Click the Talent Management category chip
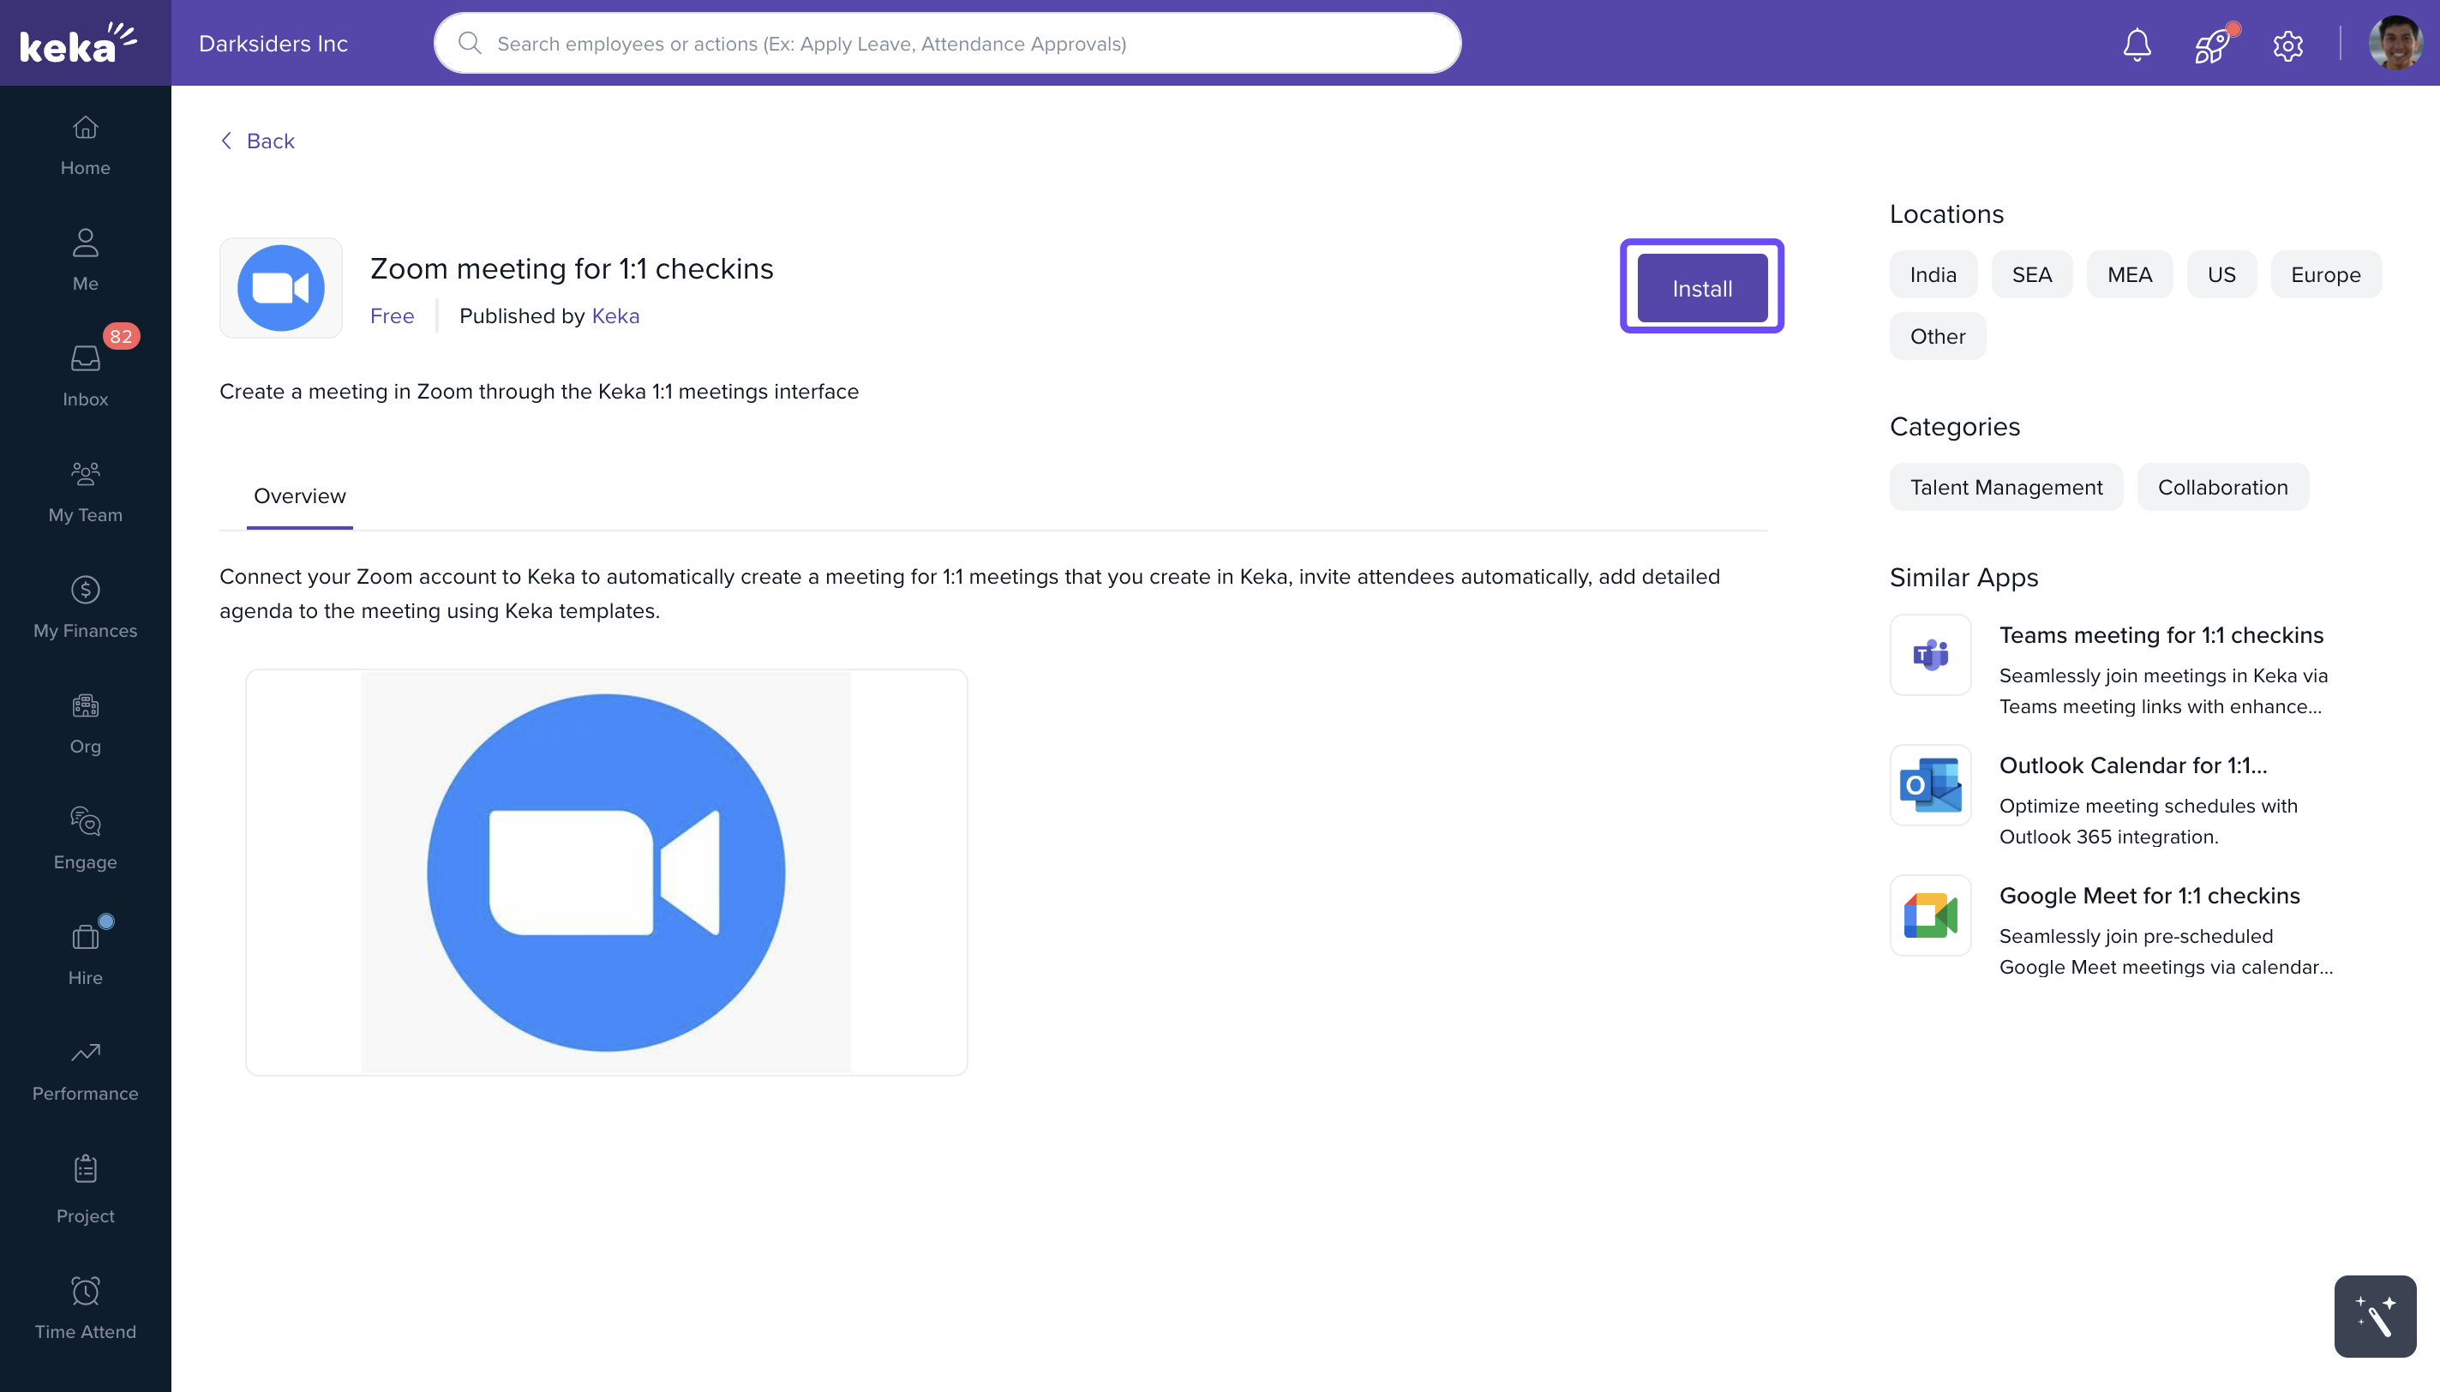Image resolution: width=2440 pixels, height=1392 pixels. (x=2005, y=488)
